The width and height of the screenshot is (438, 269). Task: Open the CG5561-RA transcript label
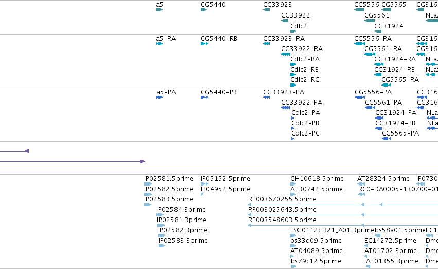tap(383, 49)
